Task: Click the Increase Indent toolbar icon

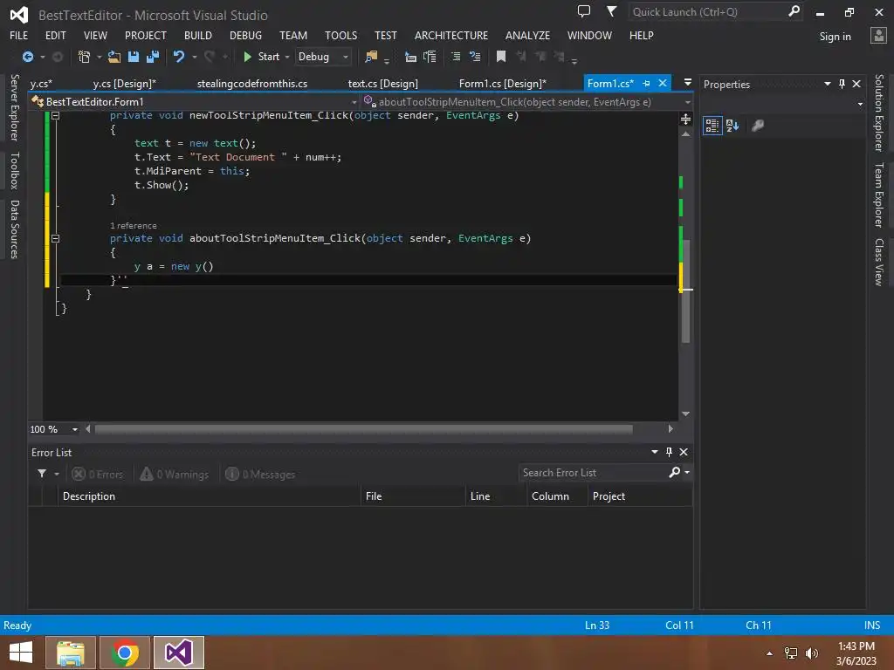Action: click(x=430, y=57)
